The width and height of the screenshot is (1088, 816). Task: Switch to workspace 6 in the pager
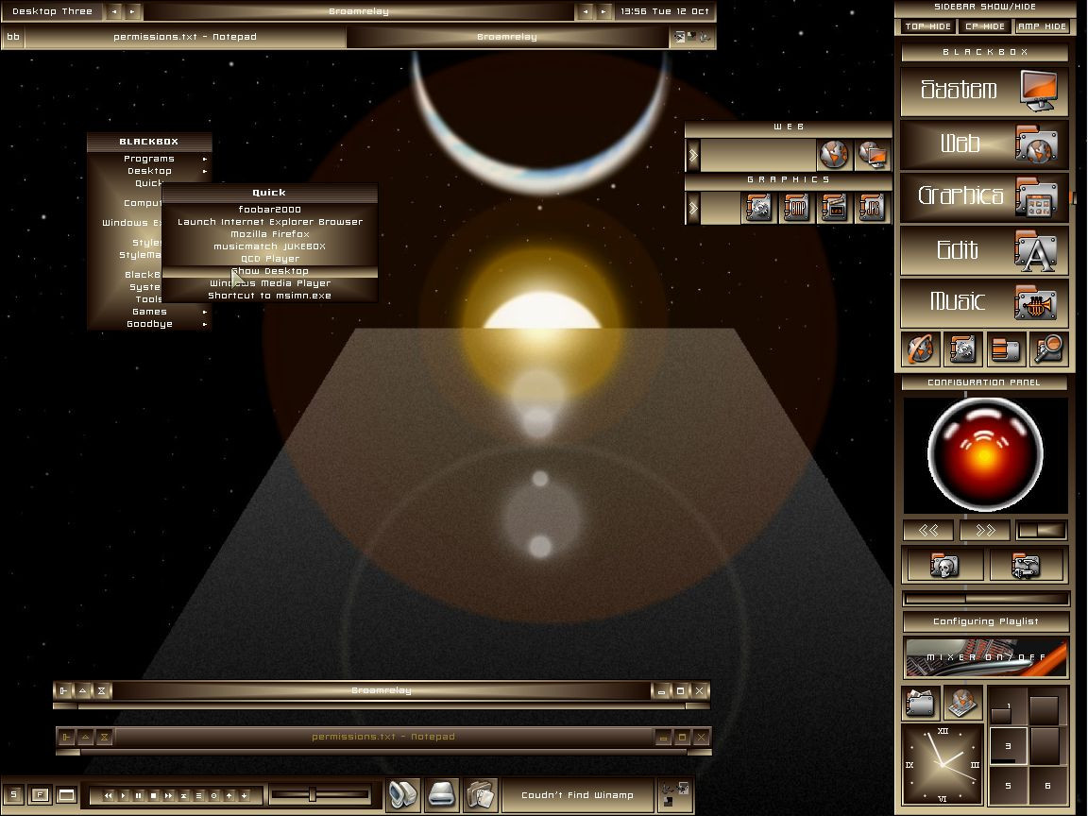point(1047,786)
